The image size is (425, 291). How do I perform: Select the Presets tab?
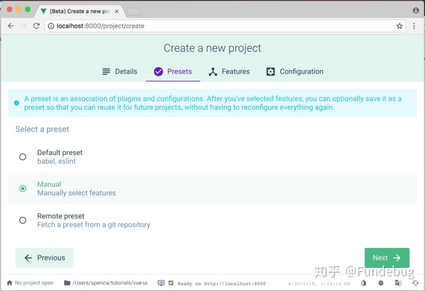(x=173, y=72)
